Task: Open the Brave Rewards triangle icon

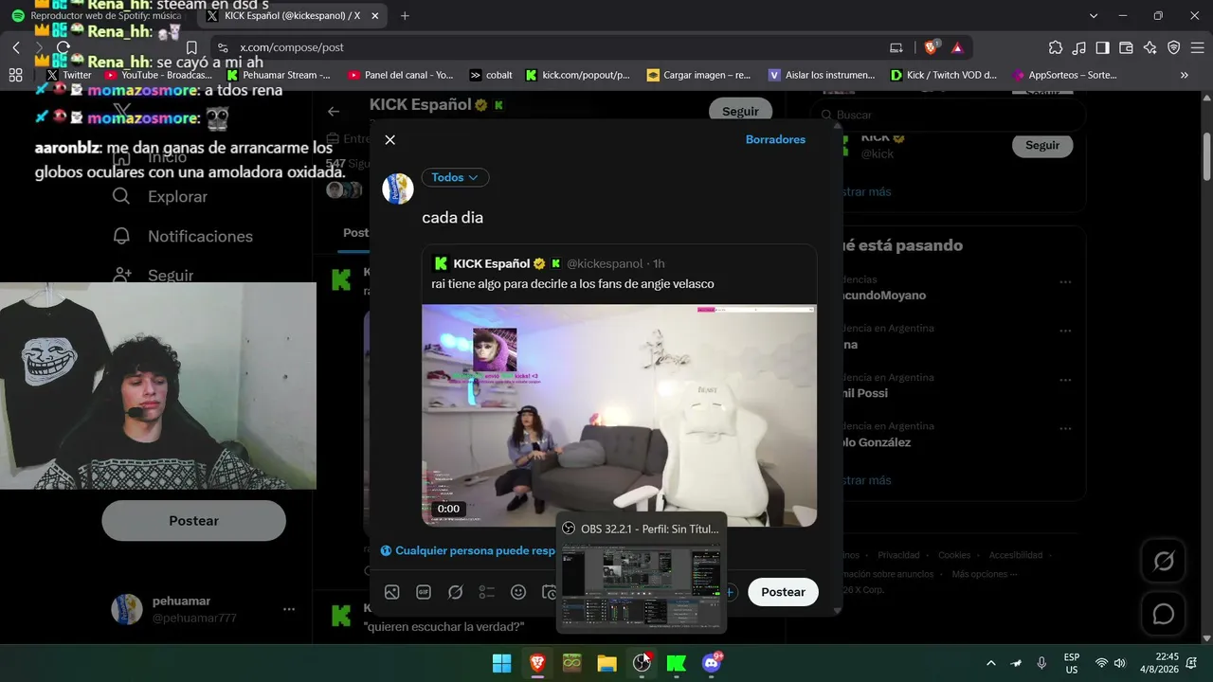Action: [957, 47]
